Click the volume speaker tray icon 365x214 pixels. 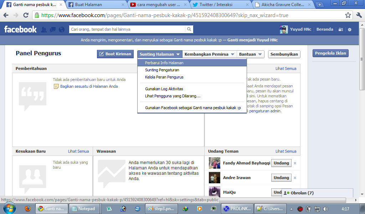click(x=325, y=209)
